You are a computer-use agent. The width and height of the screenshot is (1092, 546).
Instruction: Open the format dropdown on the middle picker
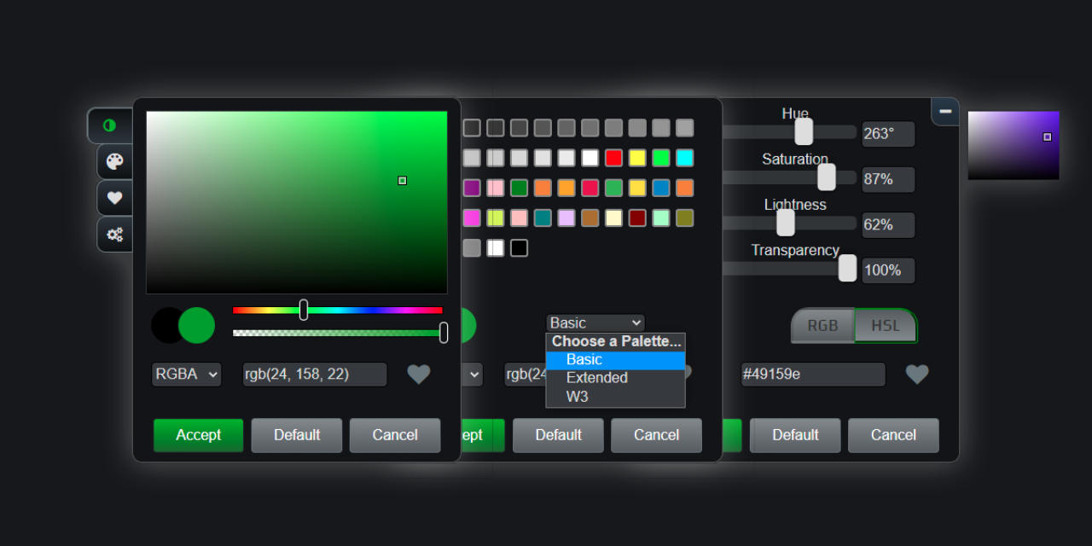point(474,374)
